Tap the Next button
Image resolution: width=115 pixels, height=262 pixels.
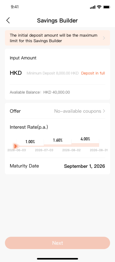57,243
